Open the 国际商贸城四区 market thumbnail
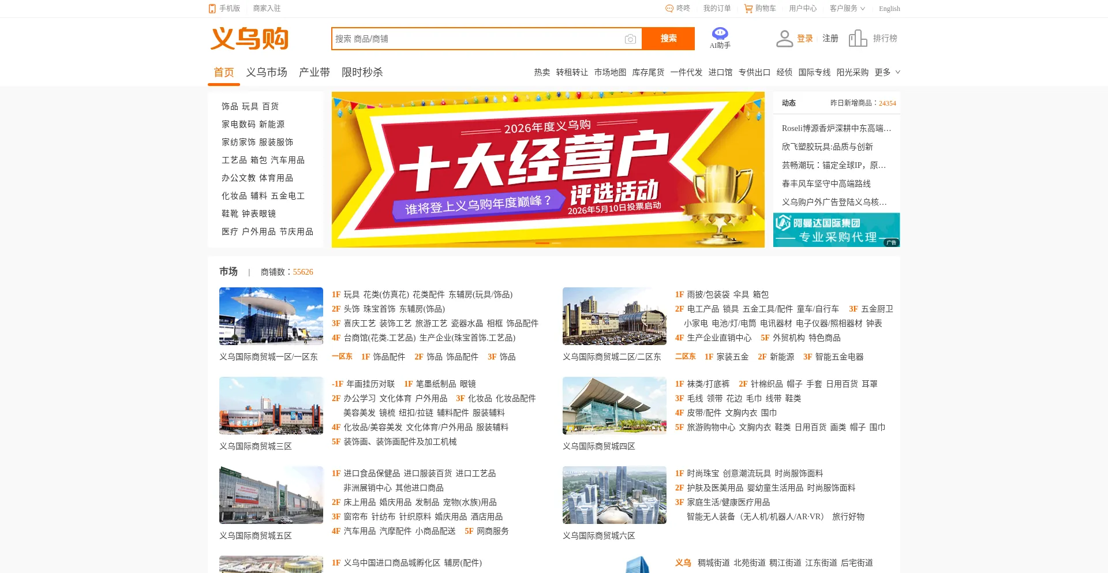The width and height of the screenshot is (1108, 573). 615,406
